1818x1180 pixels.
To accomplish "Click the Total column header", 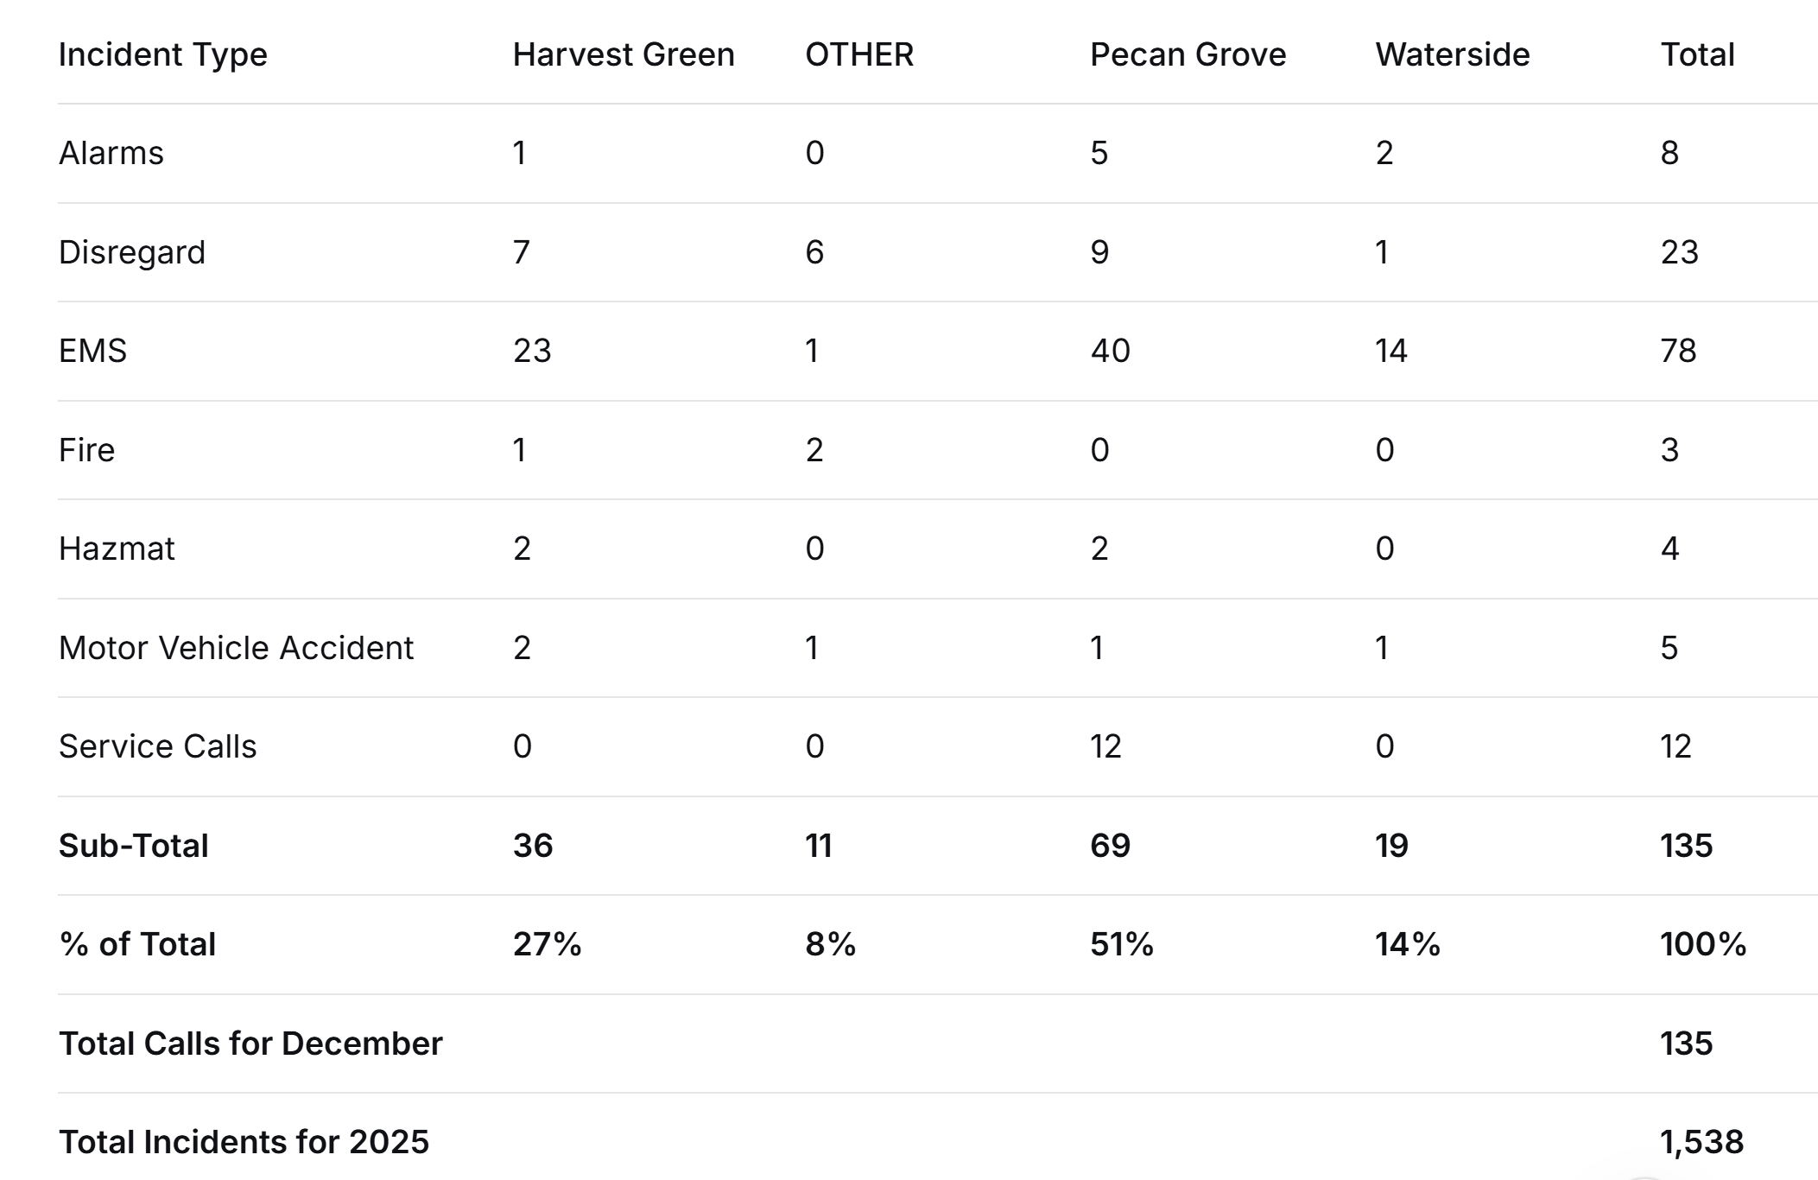I will [1697, 54].
